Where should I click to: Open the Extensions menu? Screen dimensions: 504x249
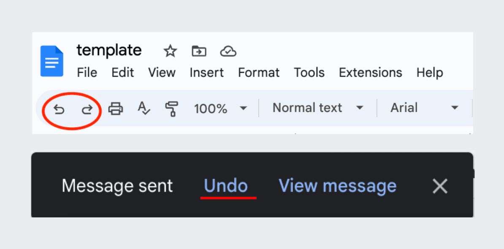[x=370, y=73]
